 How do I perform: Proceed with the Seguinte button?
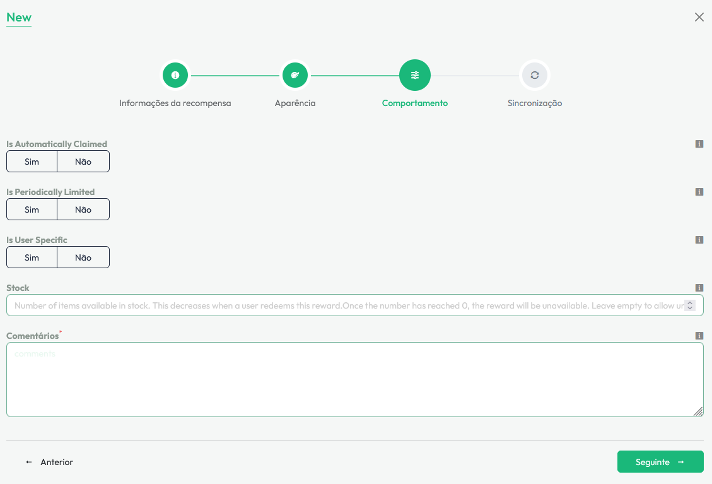point(660,462)
